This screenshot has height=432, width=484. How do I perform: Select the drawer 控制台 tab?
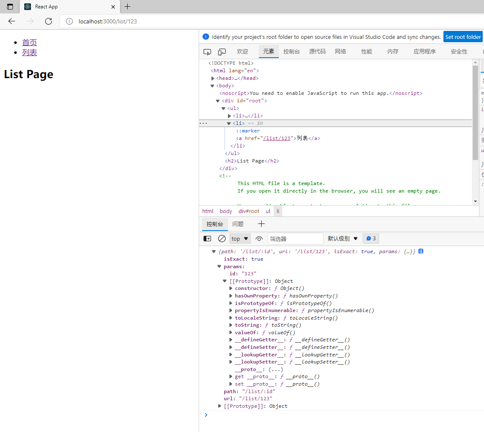click(215, 224)
